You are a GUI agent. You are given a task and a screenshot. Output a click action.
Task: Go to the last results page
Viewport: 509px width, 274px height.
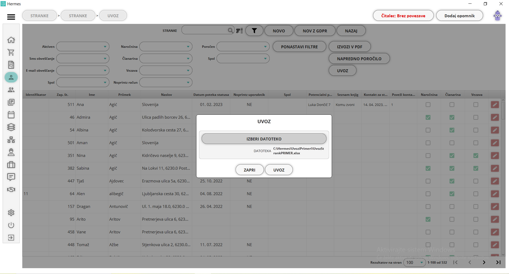(498, 262)
